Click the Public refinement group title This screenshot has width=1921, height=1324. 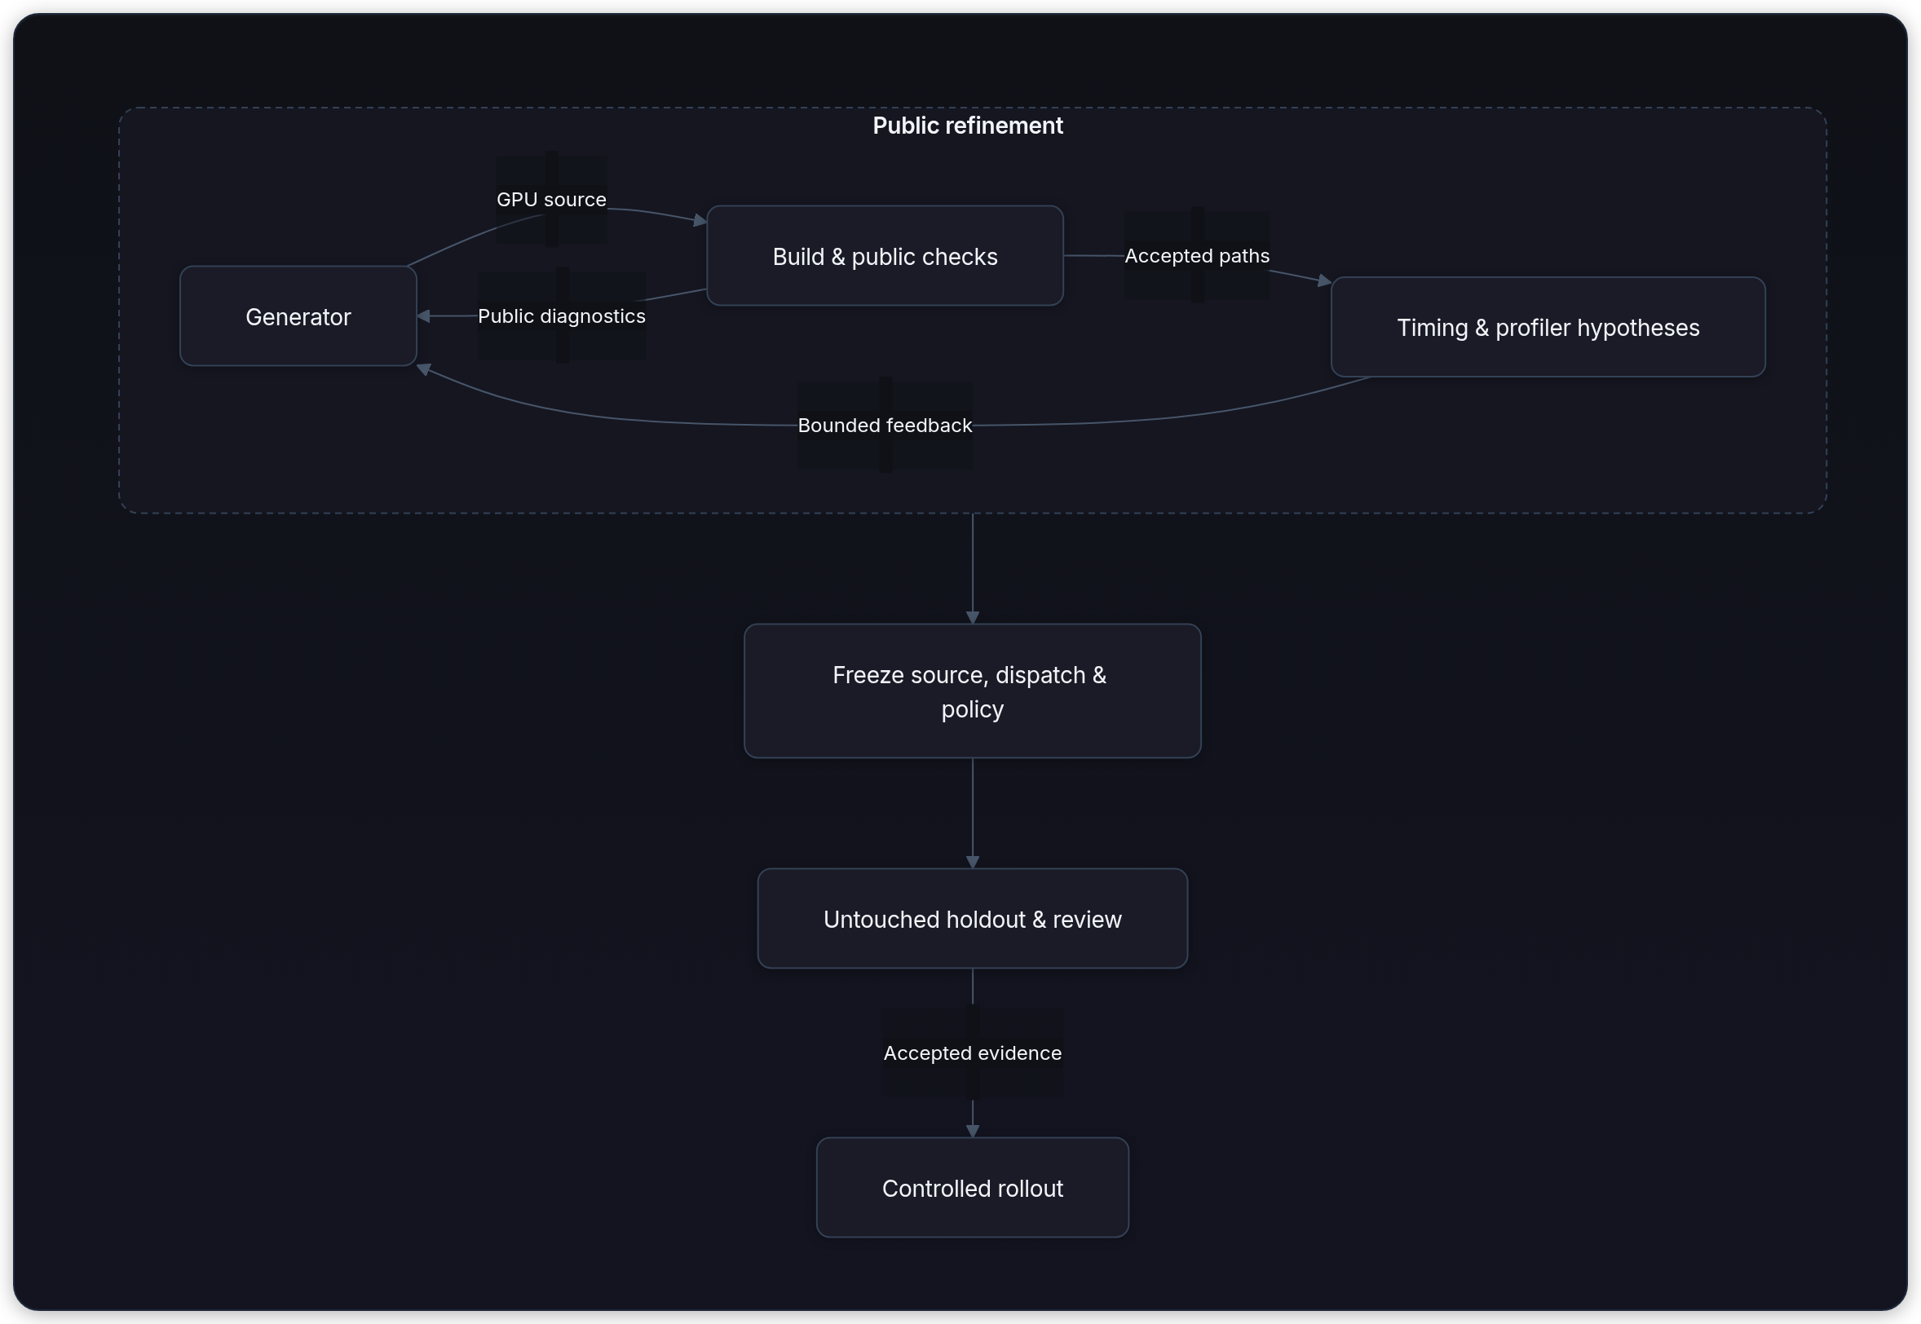coord(967,126)
